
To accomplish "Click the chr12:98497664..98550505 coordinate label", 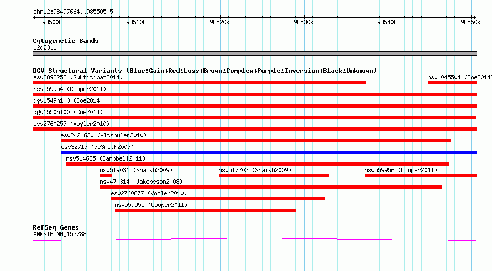I will tap(73, 12).
